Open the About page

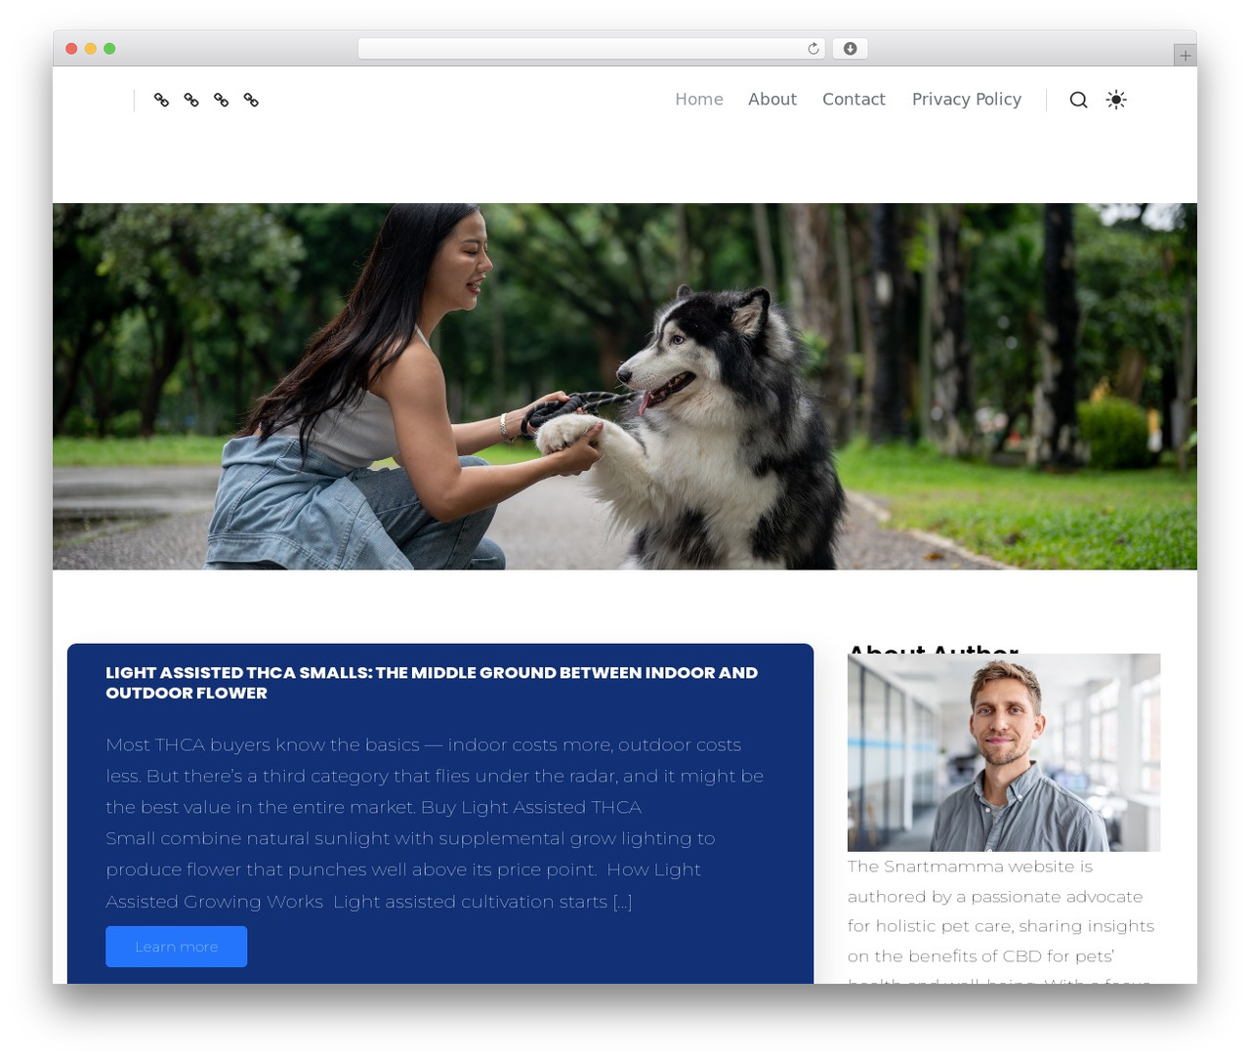pyautogui.click(x=772, y=100)
